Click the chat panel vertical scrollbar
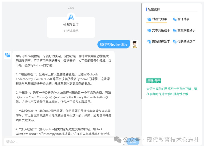Viewport: 206px width, 148px height. 141,51
